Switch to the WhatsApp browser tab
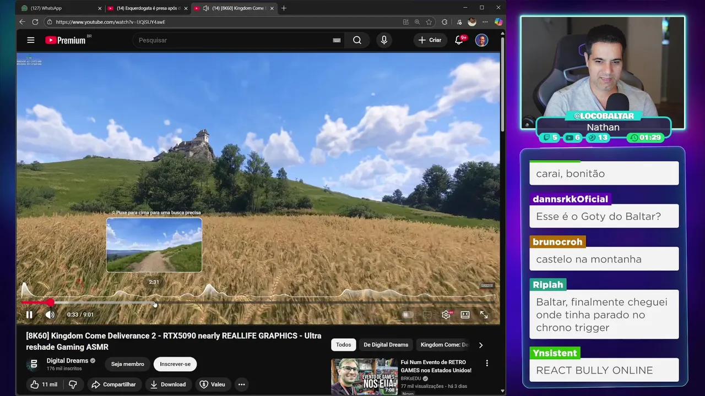Viewport: 705px width, 396px height. click(x=61, y=8)
